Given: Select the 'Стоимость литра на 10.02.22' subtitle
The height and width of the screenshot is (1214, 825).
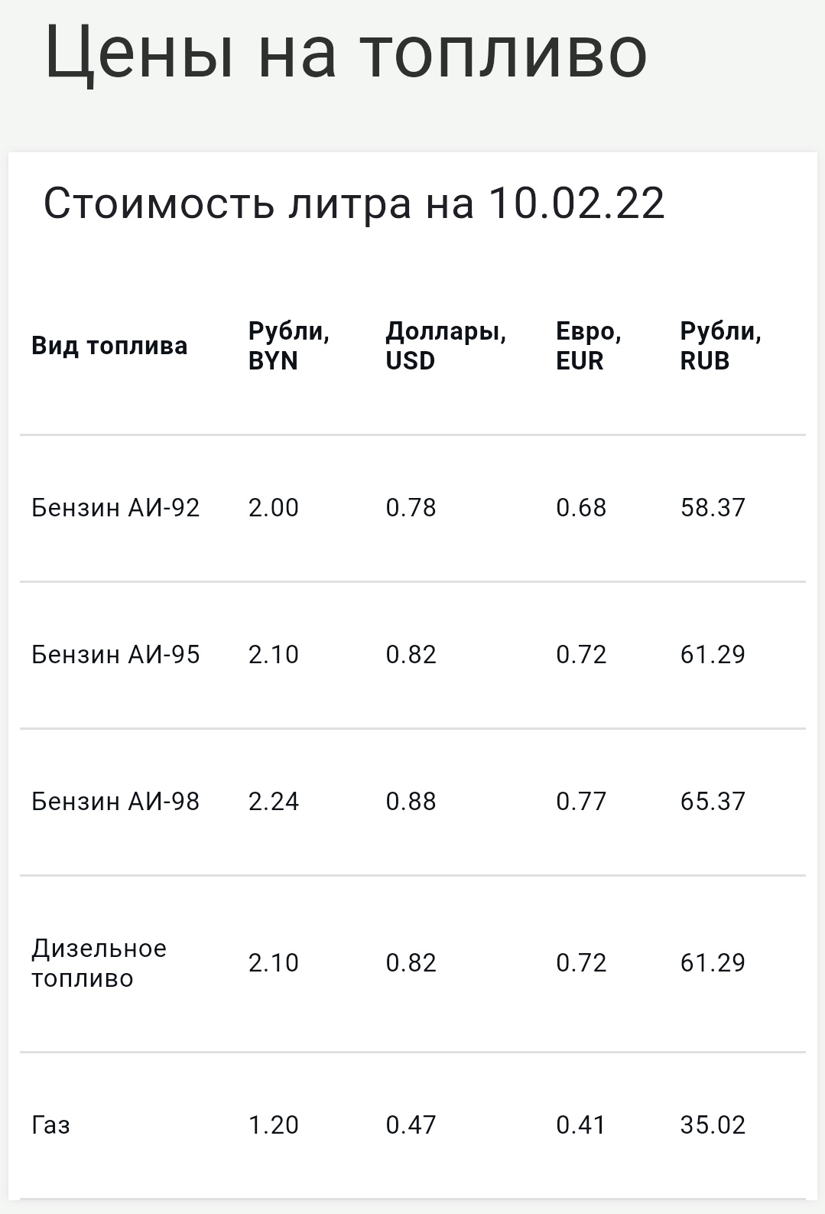Looking at the screenshot, I should point(354,203).
